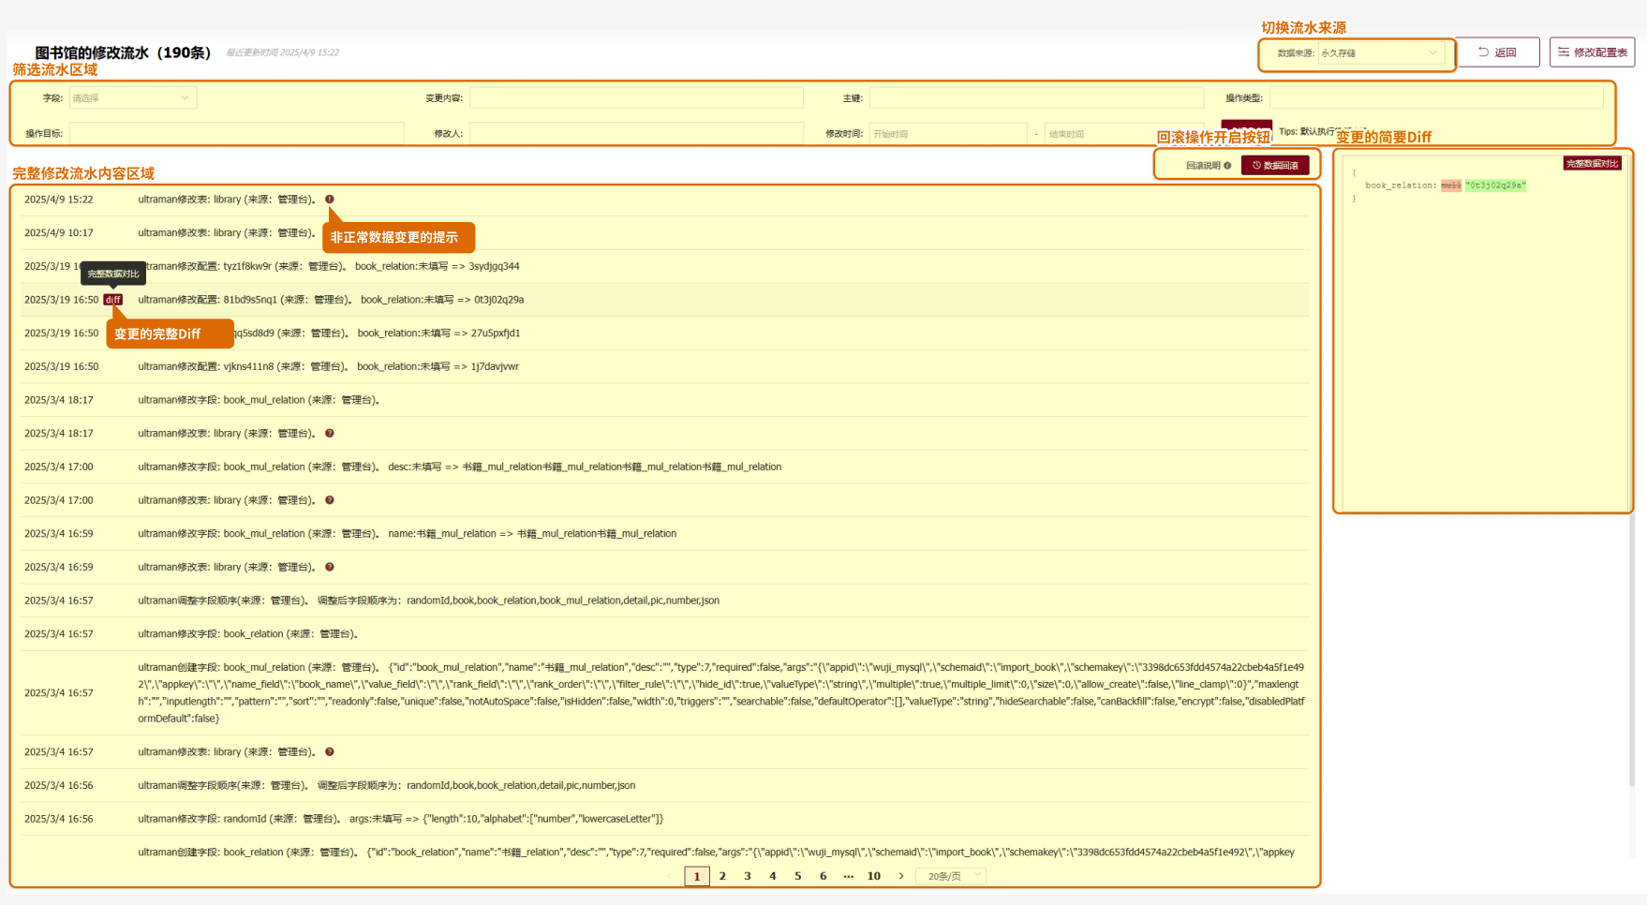Image resolution: width=1647 pixels, height=905 pixels.
Task: Focus the 主键 input field
Action: 1036,97
